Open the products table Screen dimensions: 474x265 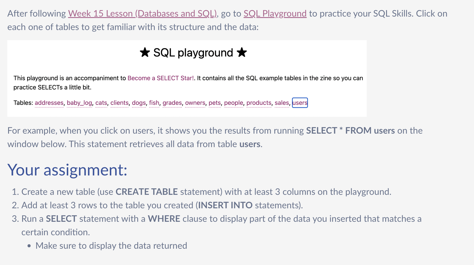[x=259, y=103]
